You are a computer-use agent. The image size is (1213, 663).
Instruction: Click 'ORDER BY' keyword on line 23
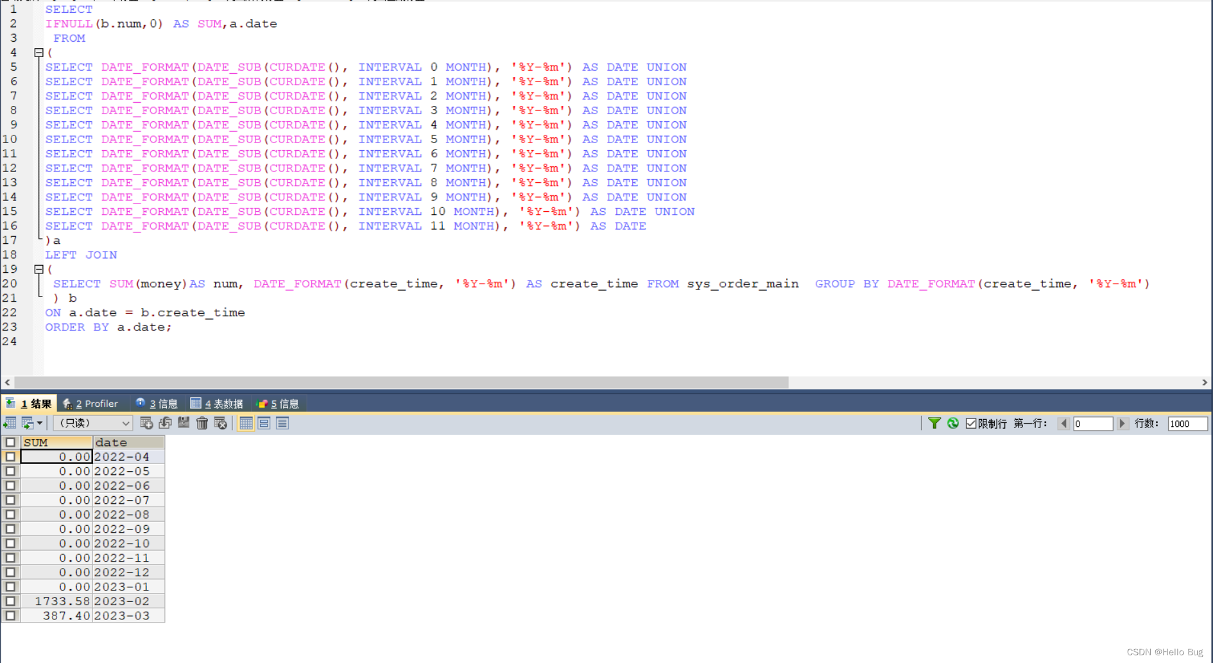pyautogui.click(x=77, y=327)
